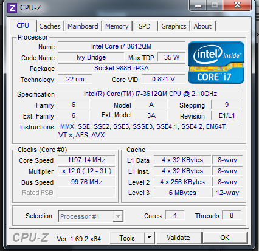Click the Instructions list field
This screenshot has width=259, height=251.
(x=150, y=131)
